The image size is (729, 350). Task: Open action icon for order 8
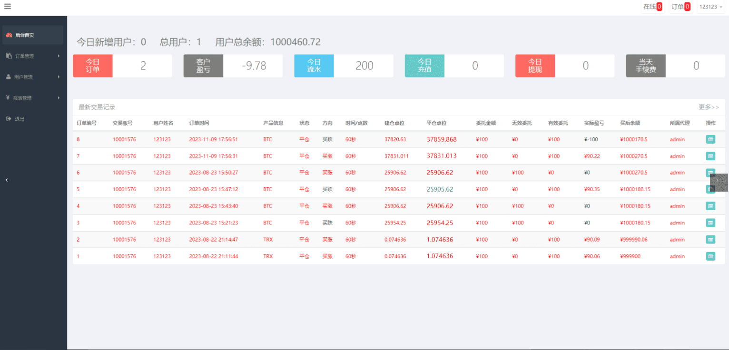point(710,139)
